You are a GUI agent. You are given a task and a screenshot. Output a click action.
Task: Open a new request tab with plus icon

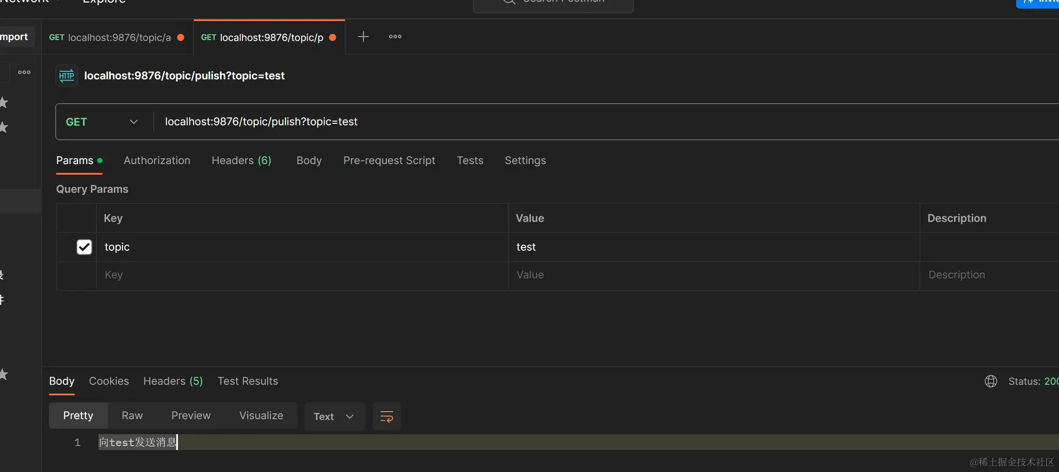pos(363,37)
